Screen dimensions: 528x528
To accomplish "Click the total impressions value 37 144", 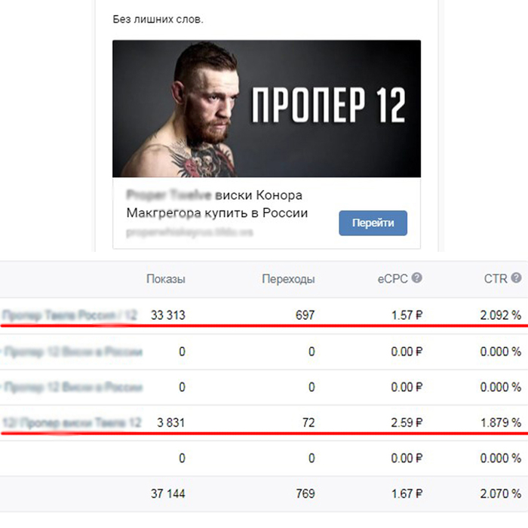I will tap(167, 494).
